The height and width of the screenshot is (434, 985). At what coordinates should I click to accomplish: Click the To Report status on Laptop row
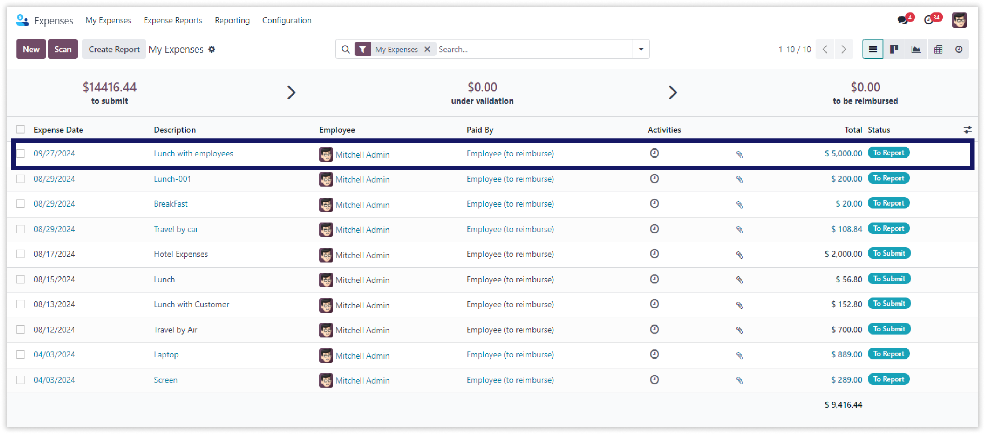[888, 354]
